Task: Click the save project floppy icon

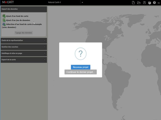Action: coord(144,2)
